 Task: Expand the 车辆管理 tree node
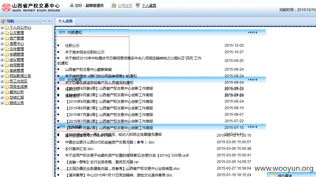pyautogui.click(x=2, y=54)
